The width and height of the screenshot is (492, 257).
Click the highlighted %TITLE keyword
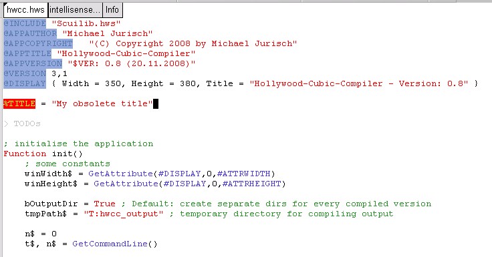tap(19, 103)
